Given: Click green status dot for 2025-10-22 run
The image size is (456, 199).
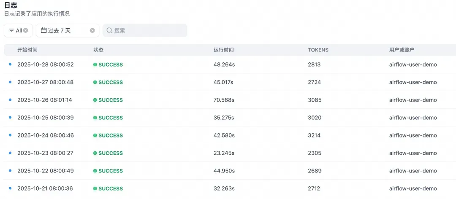Looking at the screenshot, I should click(95, 171).
